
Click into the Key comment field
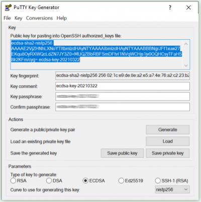(123, 86)
